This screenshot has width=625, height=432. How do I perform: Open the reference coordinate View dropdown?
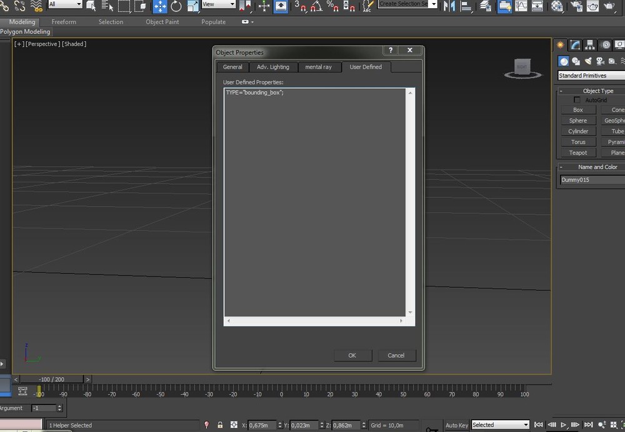(x=218, y=4)
